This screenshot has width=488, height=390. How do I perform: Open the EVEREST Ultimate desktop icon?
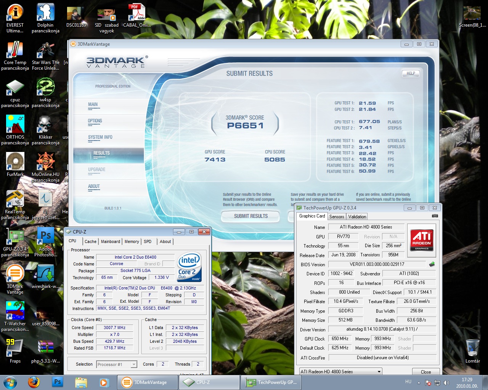[15, 18]
